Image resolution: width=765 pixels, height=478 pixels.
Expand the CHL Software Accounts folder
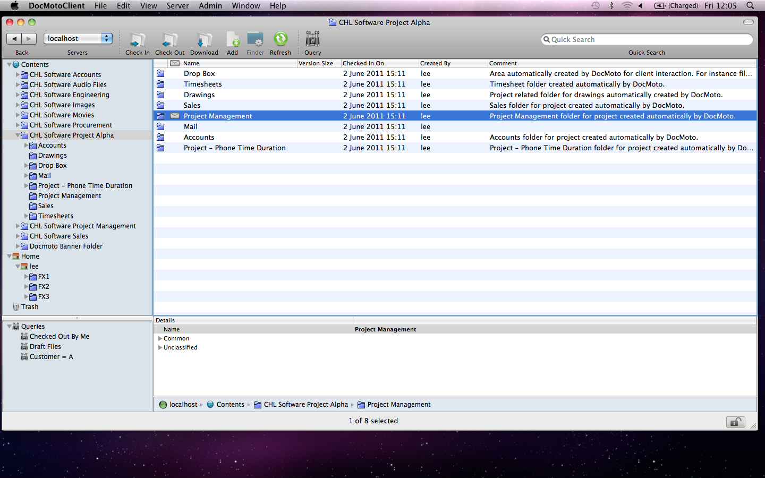(18, 75)
